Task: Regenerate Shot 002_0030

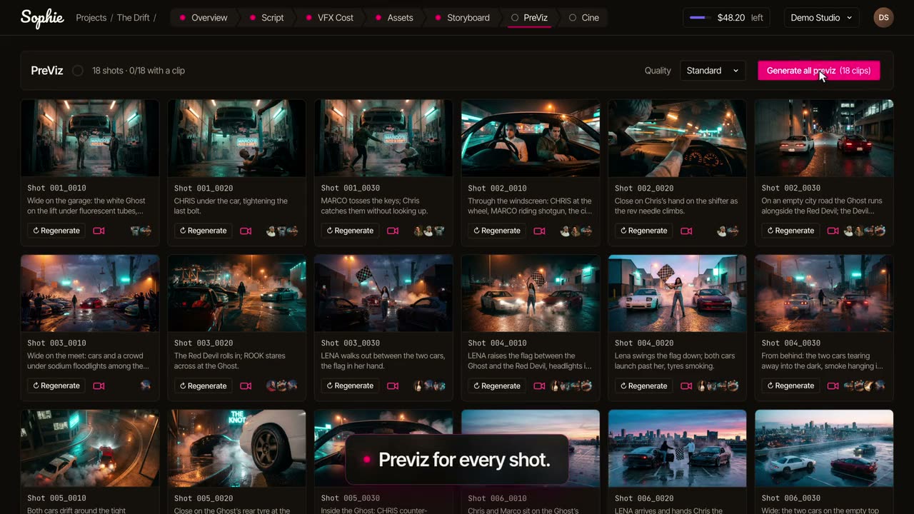Action: coord(790,231)
